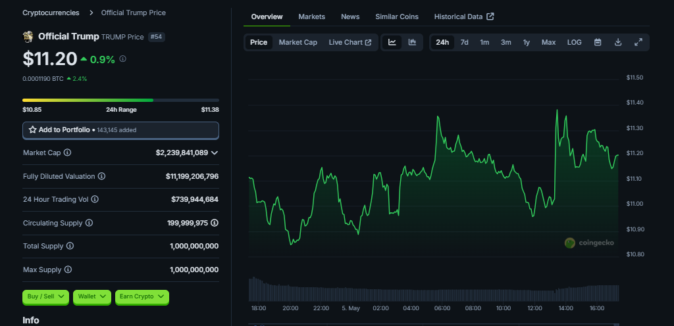674x326 pixels.
Task: Go to Cryptocurrencies breadcrumb link
Action: pos(51,13)
